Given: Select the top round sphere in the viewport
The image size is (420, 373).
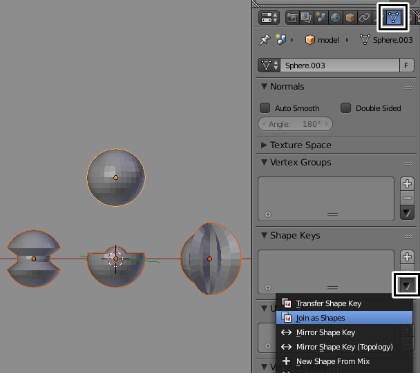Looking at the screenshot, I should (116, 178).
